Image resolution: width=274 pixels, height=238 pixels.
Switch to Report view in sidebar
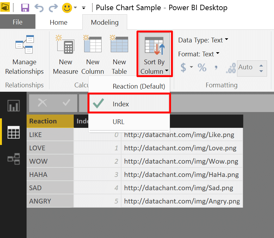(14, 105)
